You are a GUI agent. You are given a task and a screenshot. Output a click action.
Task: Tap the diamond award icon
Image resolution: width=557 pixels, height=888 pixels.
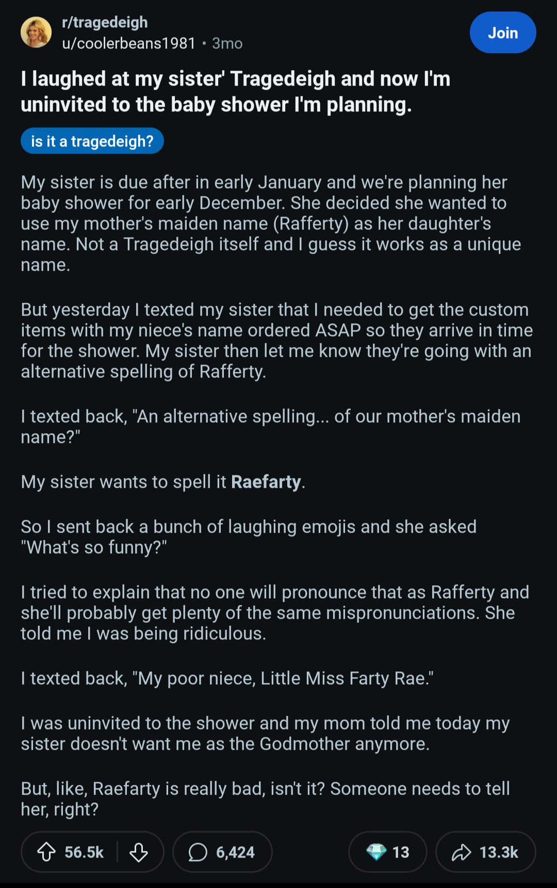(x=376, y=852)
